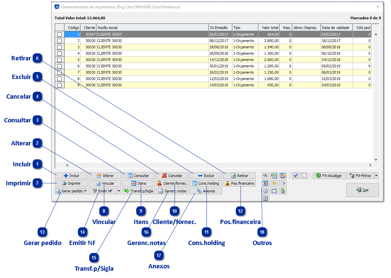Click the mark-all checked box icon
The width and height of the screenshot is (391, 278).
point(295,176)
